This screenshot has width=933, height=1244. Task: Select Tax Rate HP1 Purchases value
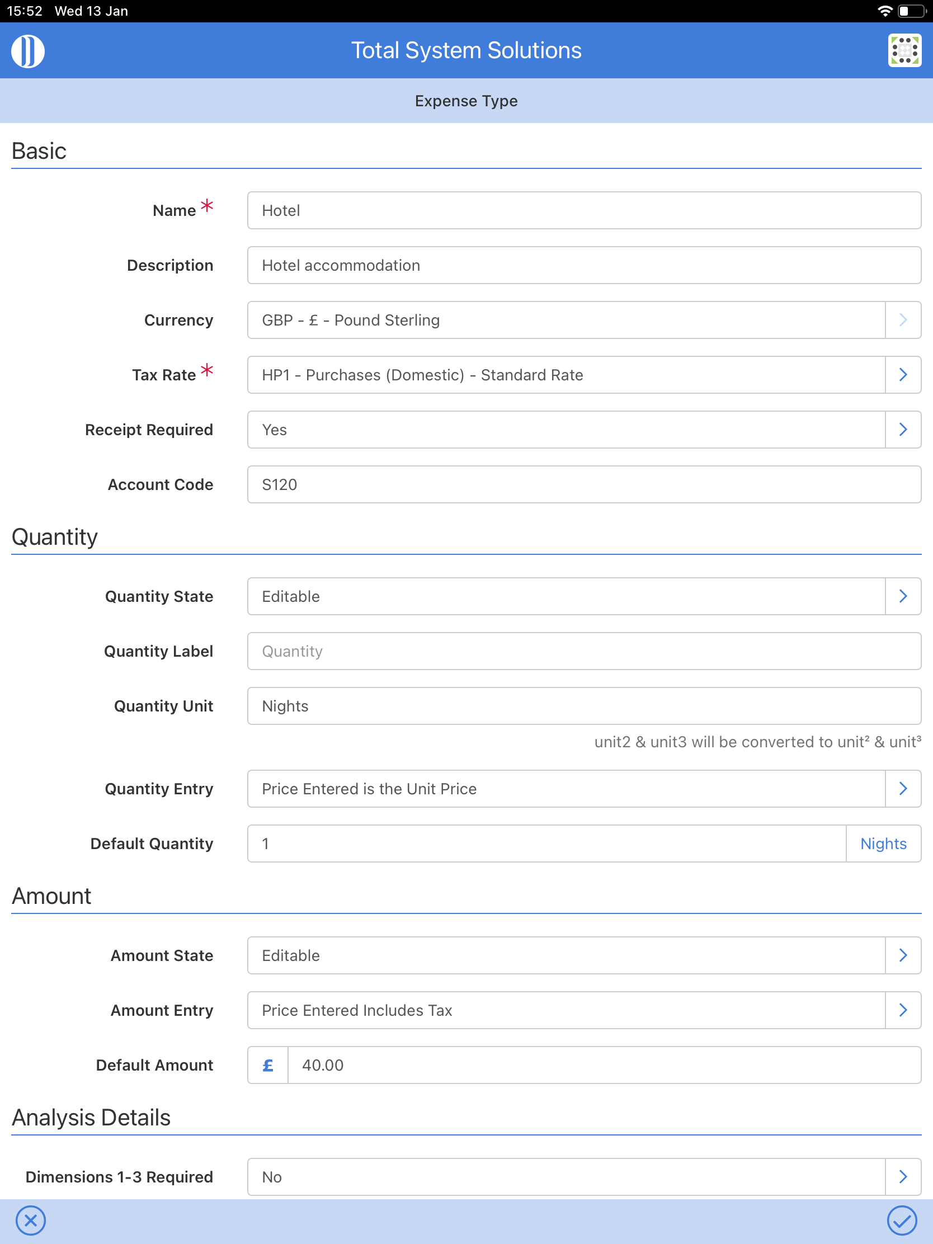click(566, 375)
